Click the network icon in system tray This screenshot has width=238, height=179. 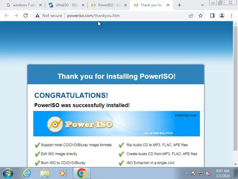[x=201, y=173]
